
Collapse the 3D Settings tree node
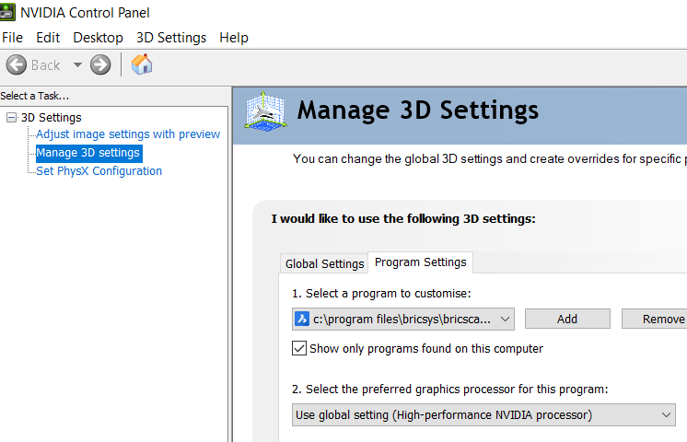tap(11, 118)
